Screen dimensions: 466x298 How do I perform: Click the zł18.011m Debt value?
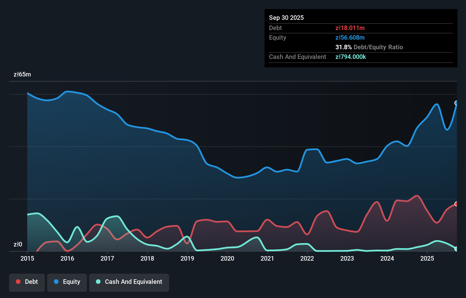(350, 28)
